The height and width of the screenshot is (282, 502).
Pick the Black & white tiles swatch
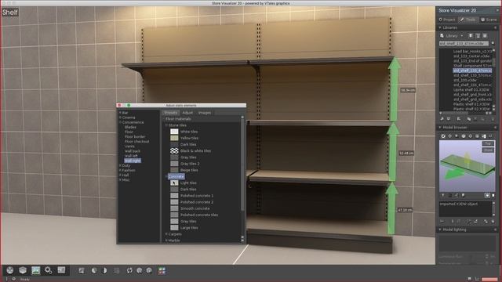click(x=174, y=150)
